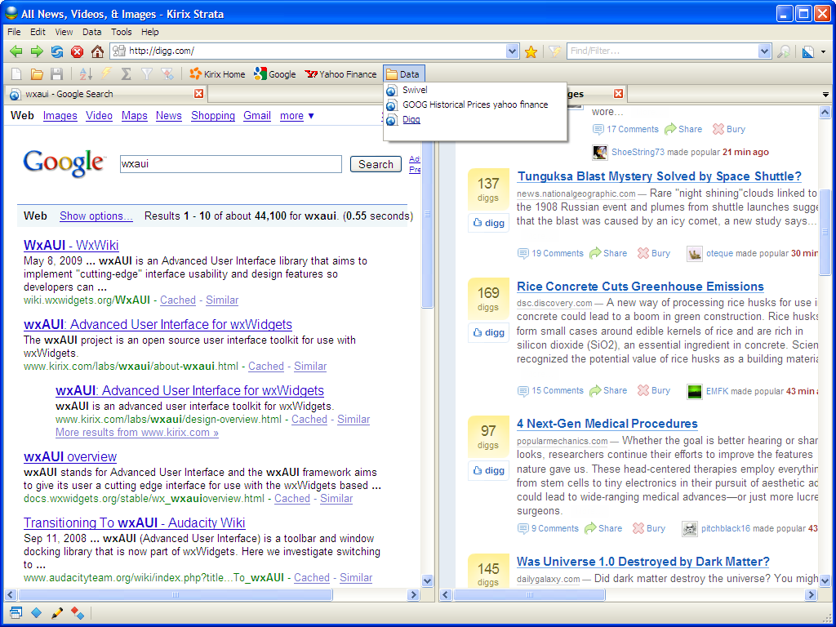This screenshot has width=836, height=627.
Task: Click the view switcher icon in navigation toolbar
Action: [x=808, y=51]
